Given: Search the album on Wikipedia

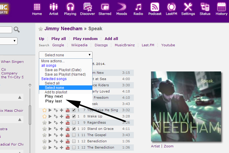Looking at the screenshot, I should (x=79, y=45).
